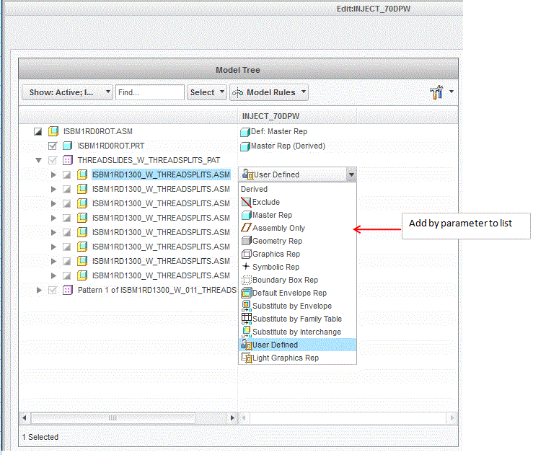This screenshot has width=533, height=455.
Task: Click the Master Rep (Derived) cube icon
Action: click(245, 146)
